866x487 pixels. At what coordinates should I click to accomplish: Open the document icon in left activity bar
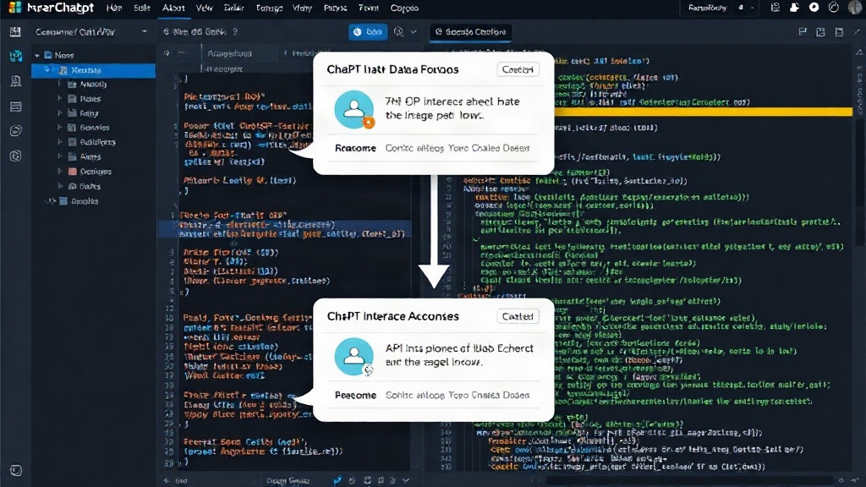(16, 81)
